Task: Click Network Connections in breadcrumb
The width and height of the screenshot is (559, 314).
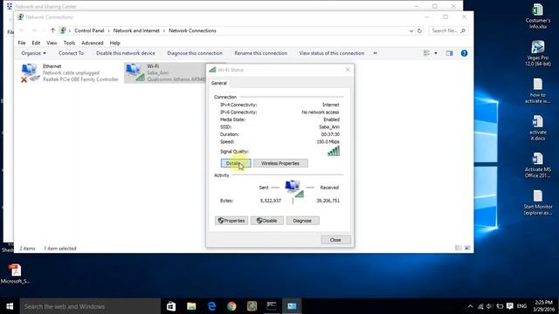Action: 192,31
